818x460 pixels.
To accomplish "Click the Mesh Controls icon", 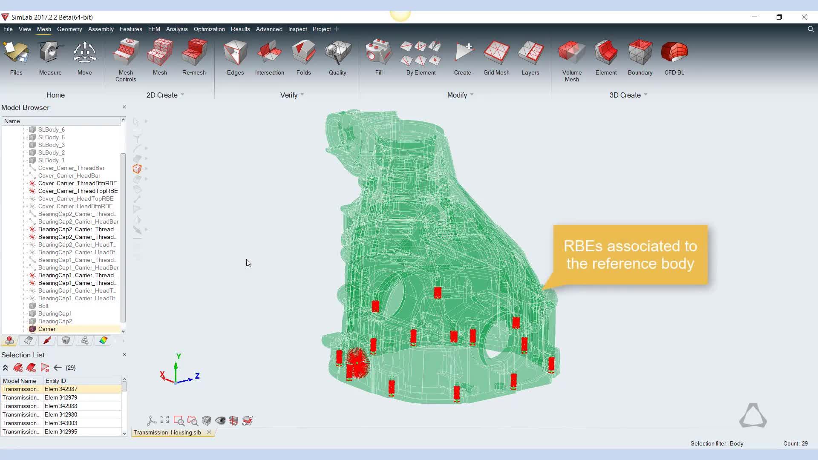I will click(126, 60).
